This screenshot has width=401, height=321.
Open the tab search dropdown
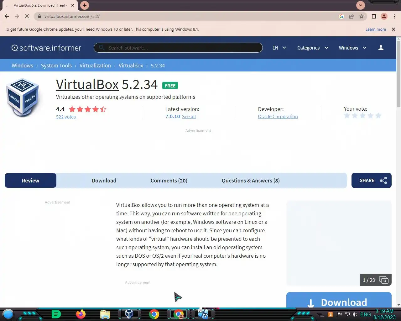pyautogui.click(x=361, y=5)
